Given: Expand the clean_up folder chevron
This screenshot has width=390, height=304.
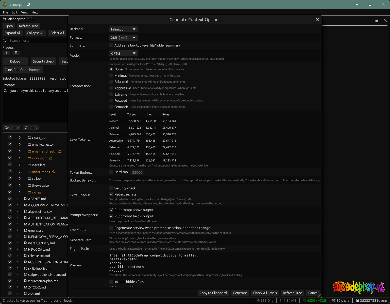Looking at the screenshot, I should click(20, 138).
